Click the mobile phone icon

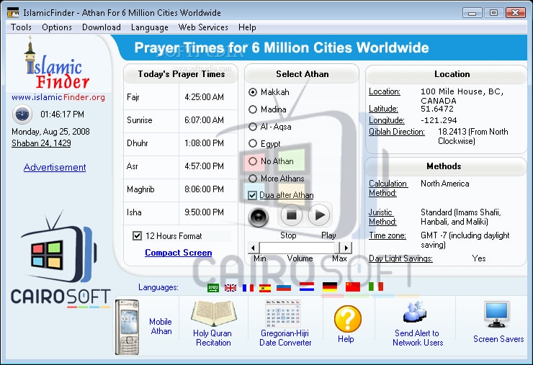(x=127, y=327)
